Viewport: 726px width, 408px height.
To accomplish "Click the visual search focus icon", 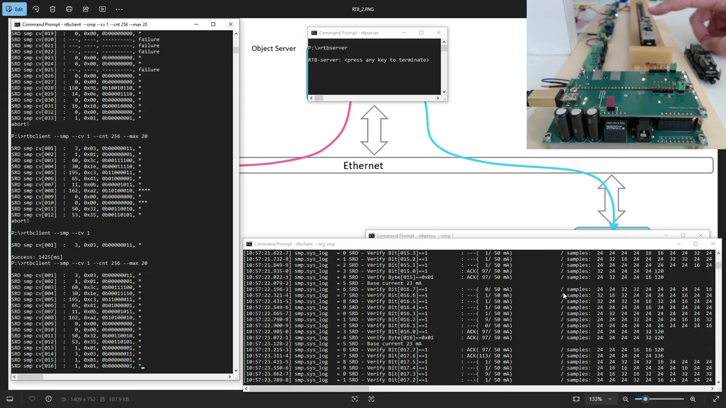I will point(354,399).
